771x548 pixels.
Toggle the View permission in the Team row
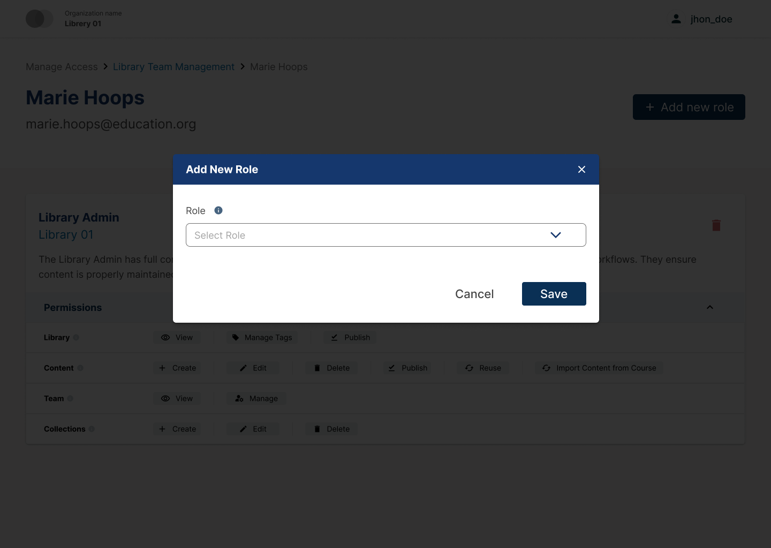tap(177, 398)
